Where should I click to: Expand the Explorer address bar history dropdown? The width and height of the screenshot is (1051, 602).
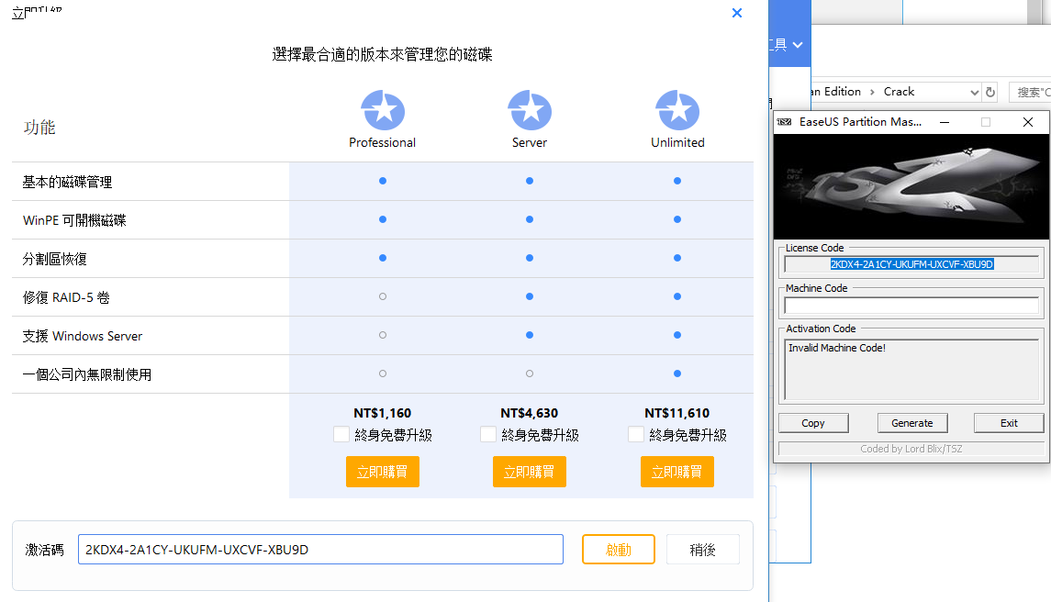pyautogui.click(x=975, y=93)
